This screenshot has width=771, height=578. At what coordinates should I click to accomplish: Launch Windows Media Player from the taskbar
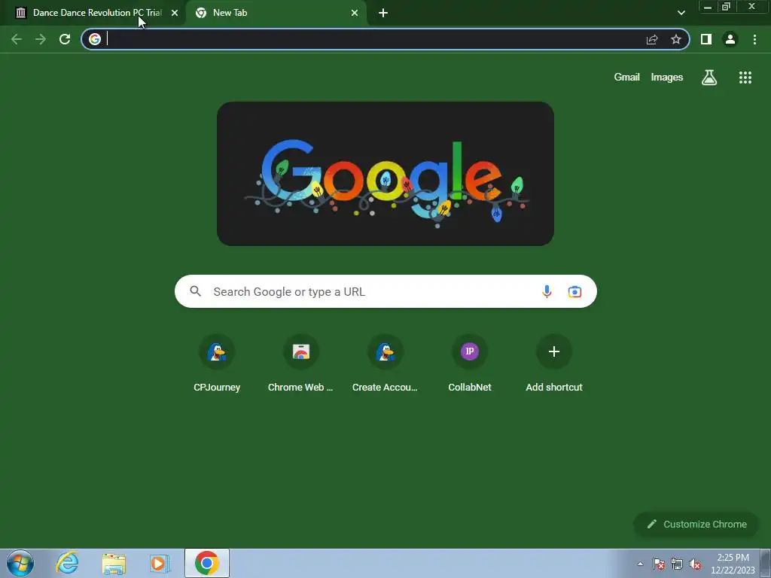pos(160,563)
